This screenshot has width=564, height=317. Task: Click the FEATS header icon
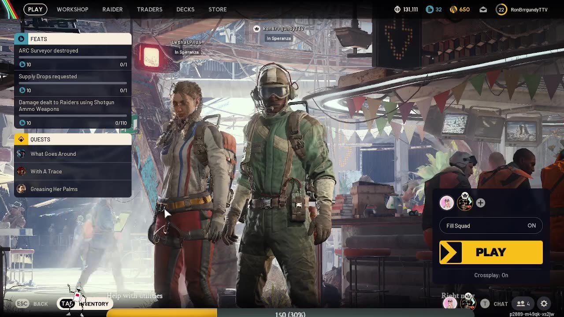[21, 39]
